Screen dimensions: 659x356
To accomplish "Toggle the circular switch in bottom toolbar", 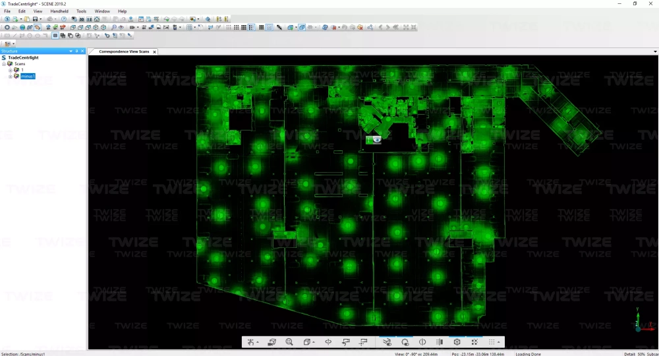I will (405, 341).
